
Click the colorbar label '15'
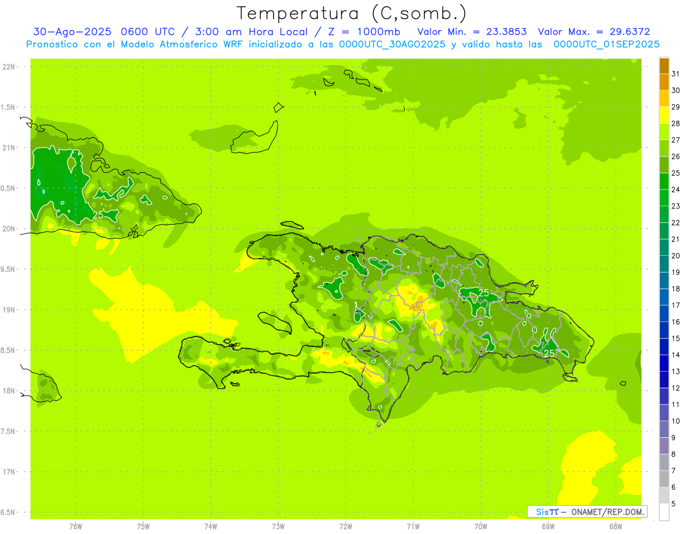click(676, 339)
